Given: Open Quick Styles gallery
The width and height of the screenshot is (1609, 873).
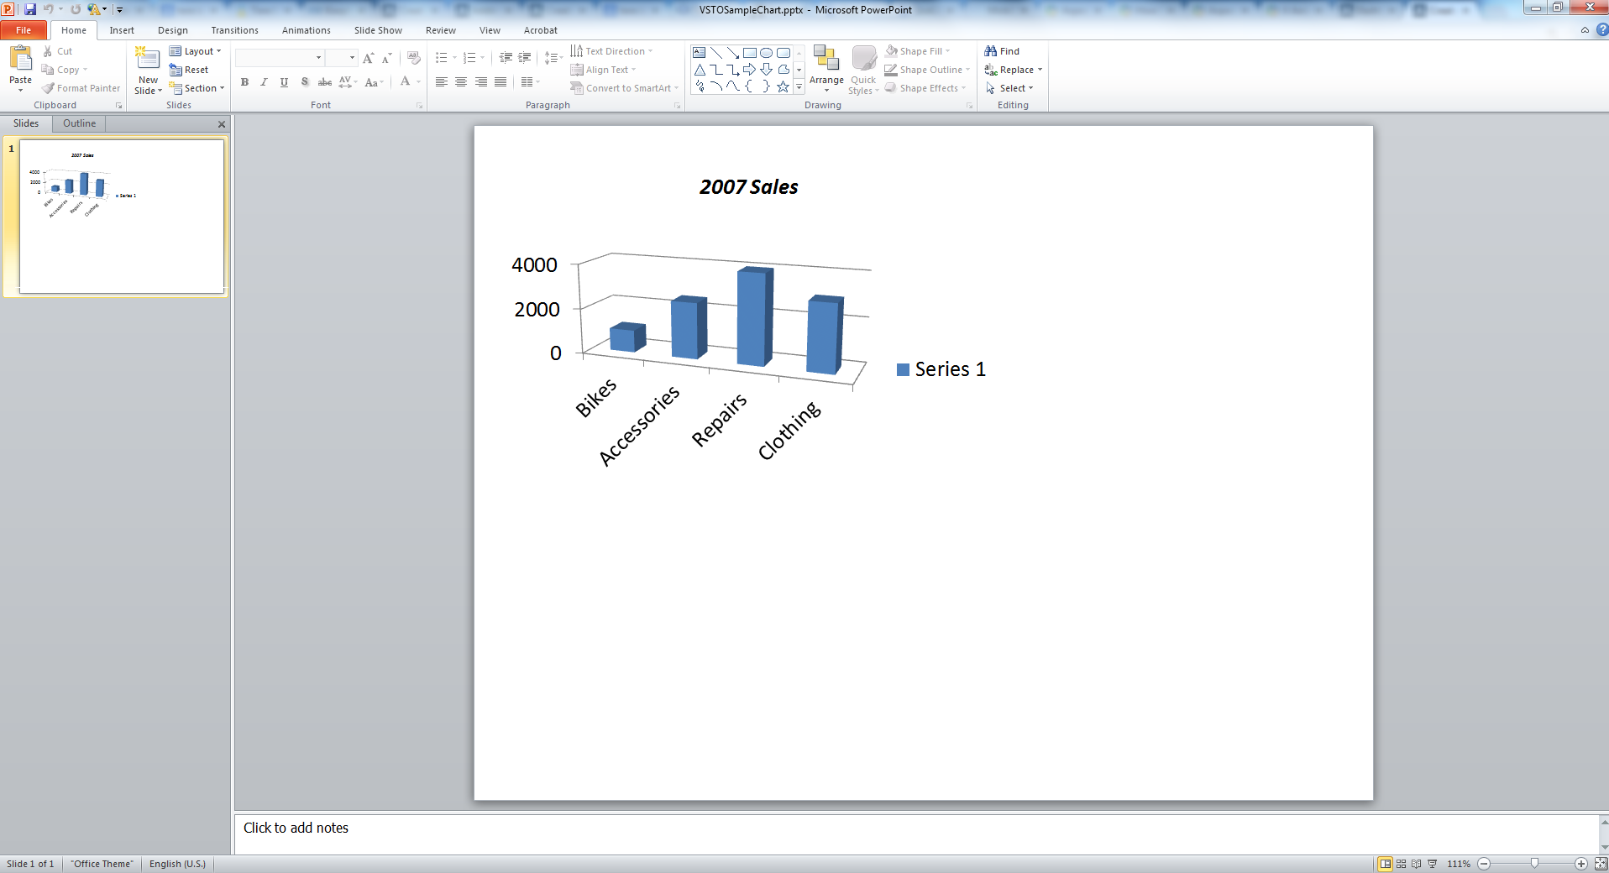Looking at the screenshot, I should pos(863,69).
